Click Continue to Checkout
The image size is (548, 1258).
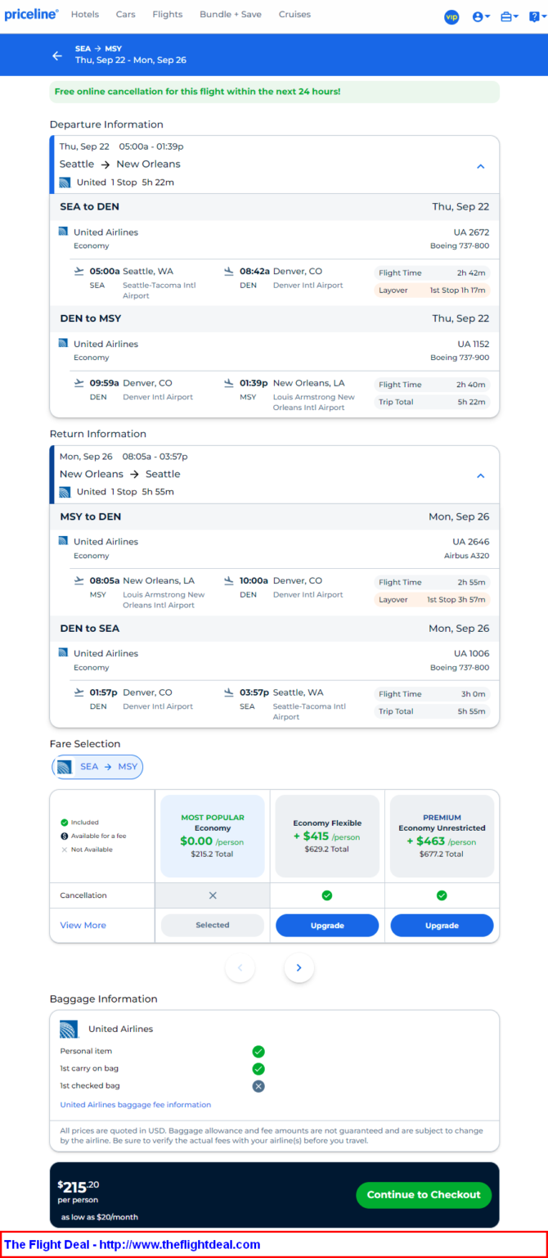point(424,1195)
